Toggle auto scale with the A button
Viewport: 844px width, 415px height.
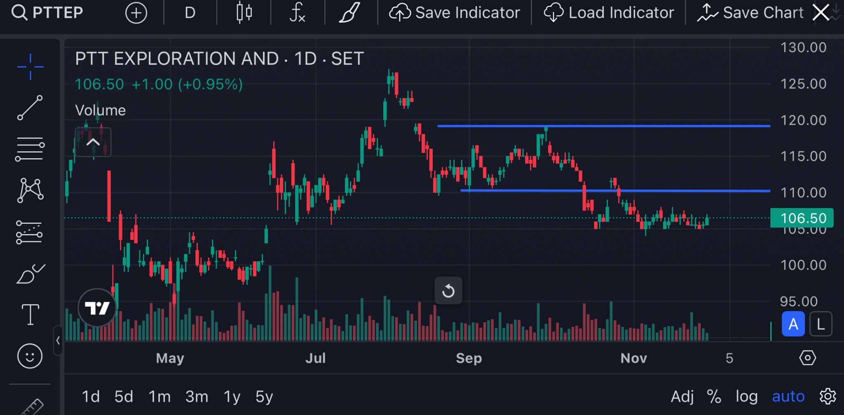[793, 324]
